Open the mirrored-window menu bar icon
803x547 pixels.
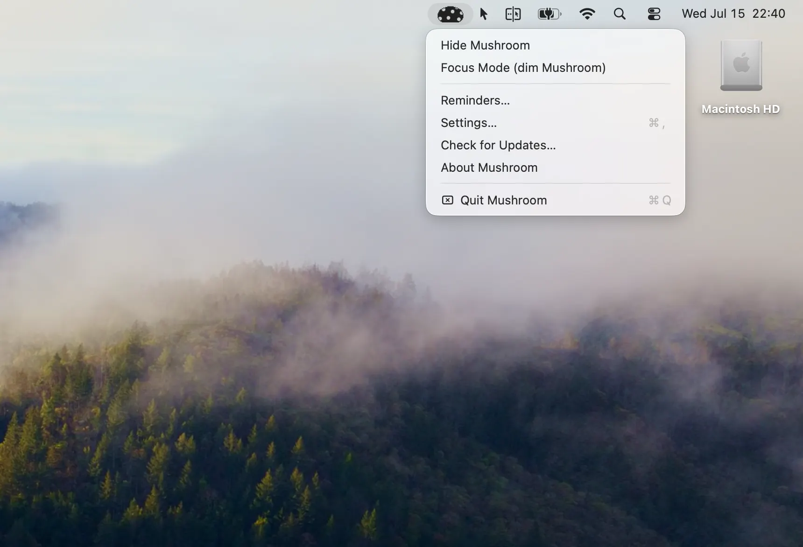513,14
